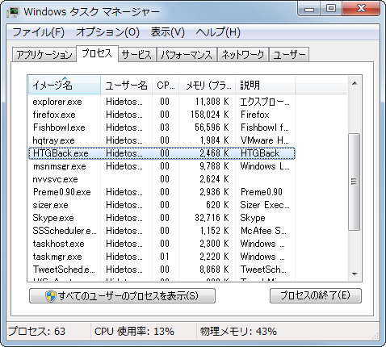Sort by the イメージ名 column header
This screenshot has height=347, width=386.
(65, 86)
